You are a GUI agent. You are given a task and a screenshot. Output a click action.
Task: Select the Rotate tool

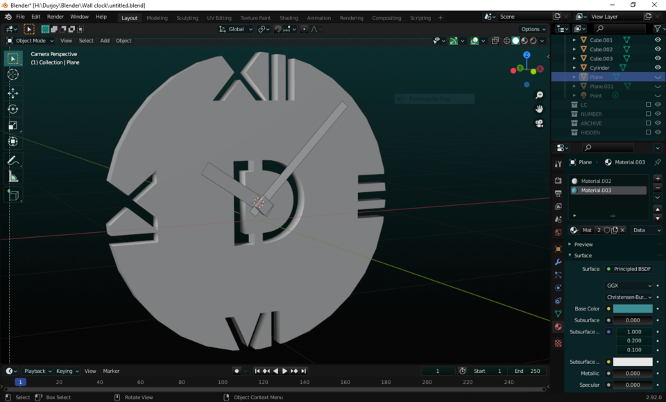(12, 109)
